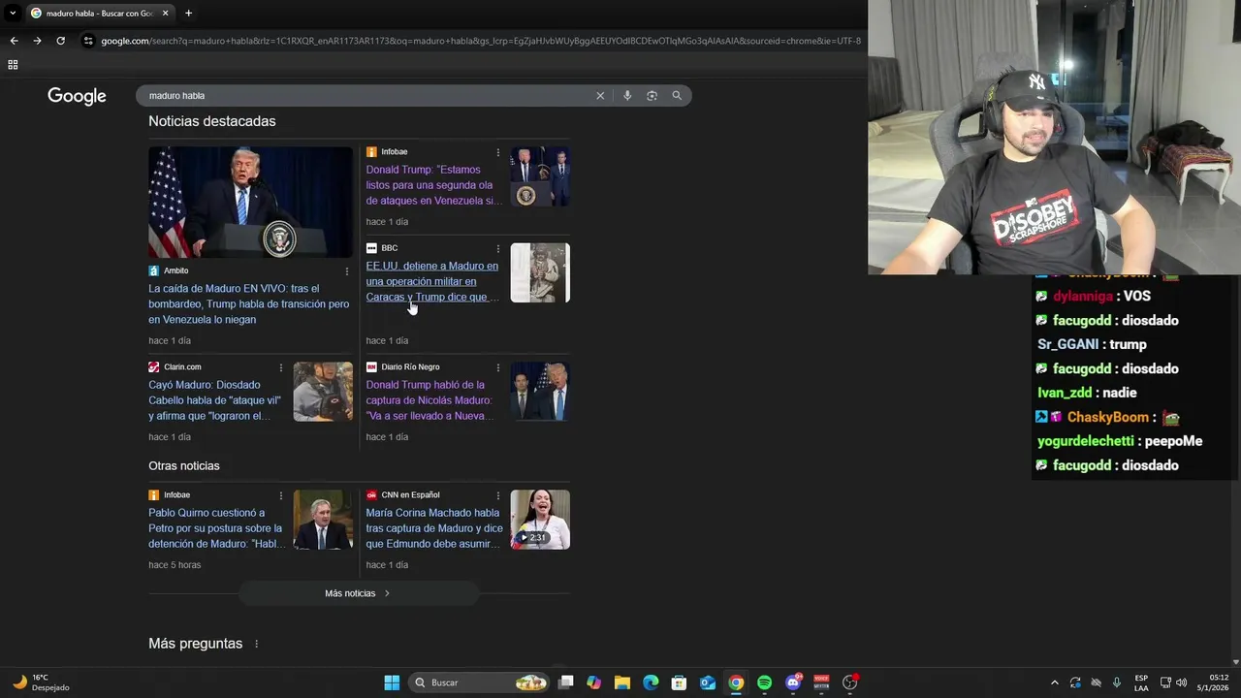Launch Copilot from the taskbar
This screenshot has width=1241, height=698.
coord(594,682)
